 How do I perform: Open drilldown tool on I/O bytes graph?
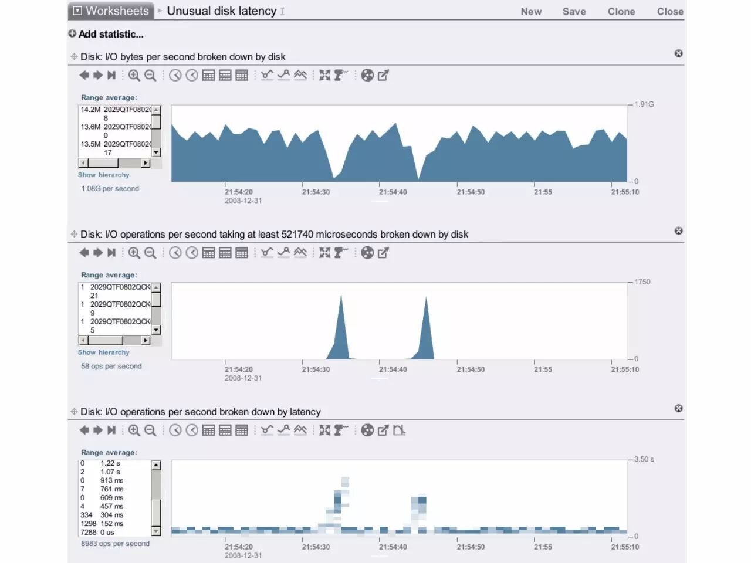pyautogui.click(x=341, y=75)
